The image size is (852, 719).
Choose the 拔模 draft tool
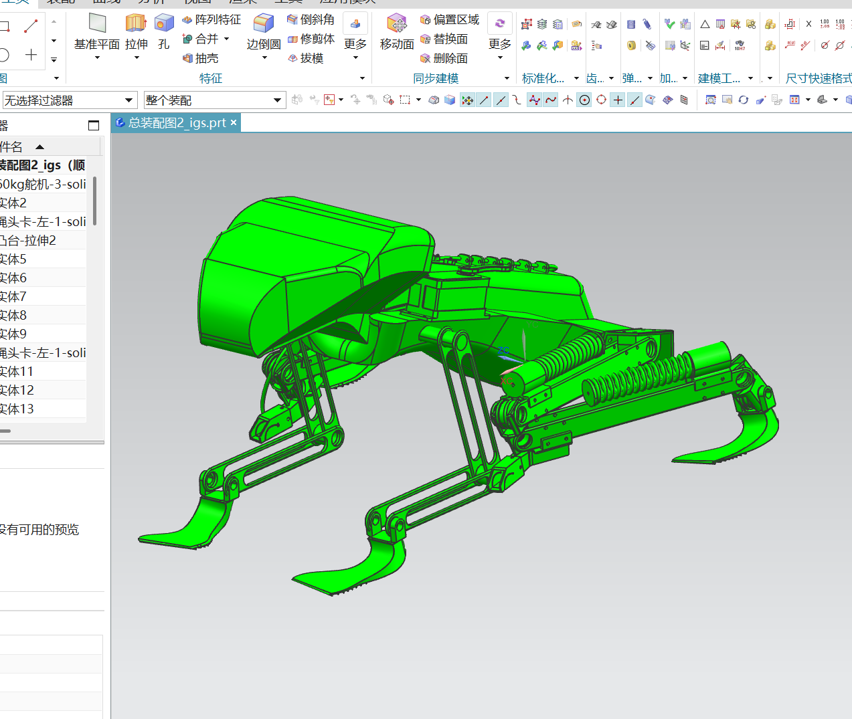[x=306, y=58]
